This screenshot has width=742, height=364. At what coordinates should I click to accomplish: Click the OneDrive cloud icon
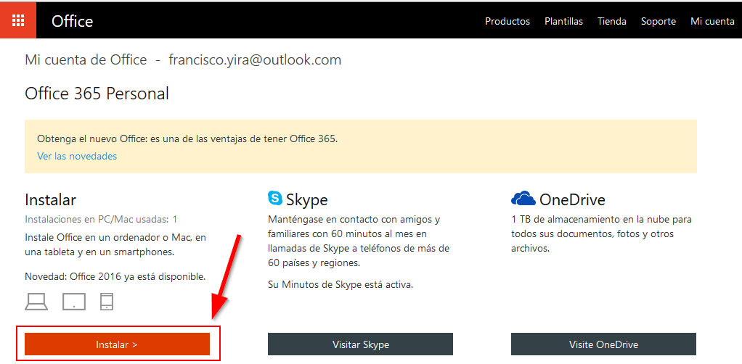pyautogui.click(x=523, y=199)
